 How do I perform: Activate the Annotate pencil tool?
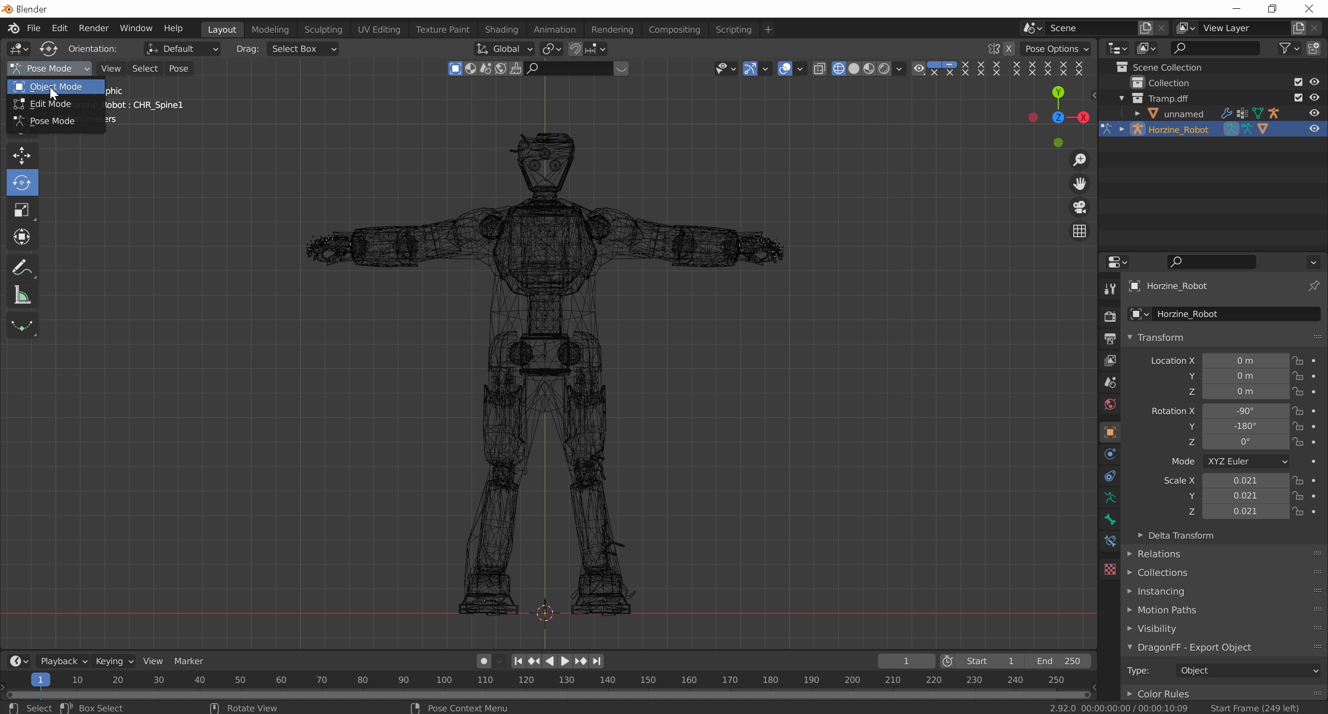22,268
